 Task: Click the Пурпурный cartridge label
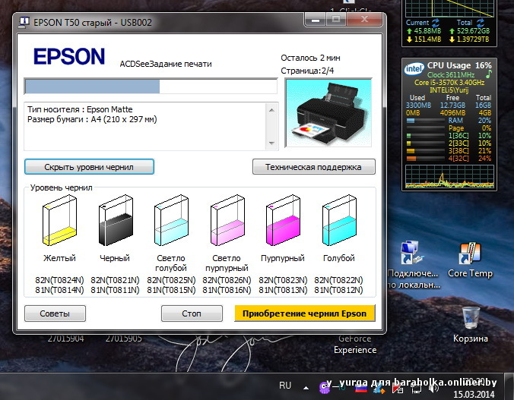point(283,258)
